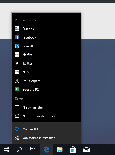This screenshot has width=115, height=155.
Task: Launch Microsoft Edge from the jump list
Action: click(x=46, y=129)
